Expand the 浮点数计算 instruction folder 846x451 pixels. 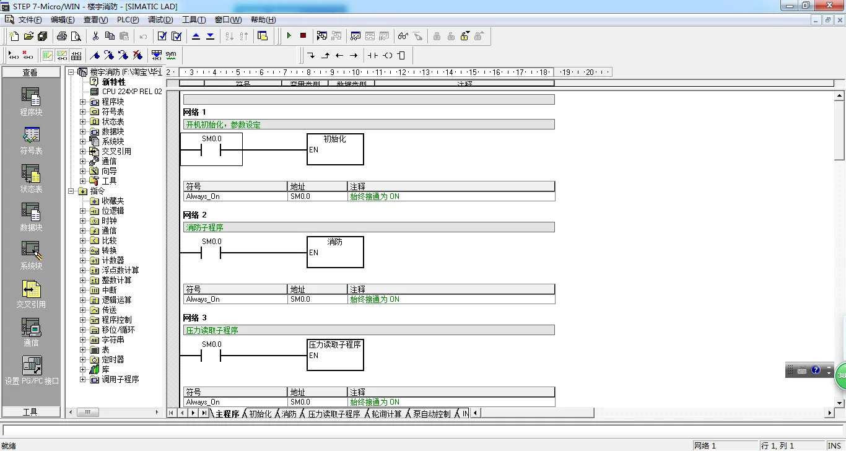(83, 270)
